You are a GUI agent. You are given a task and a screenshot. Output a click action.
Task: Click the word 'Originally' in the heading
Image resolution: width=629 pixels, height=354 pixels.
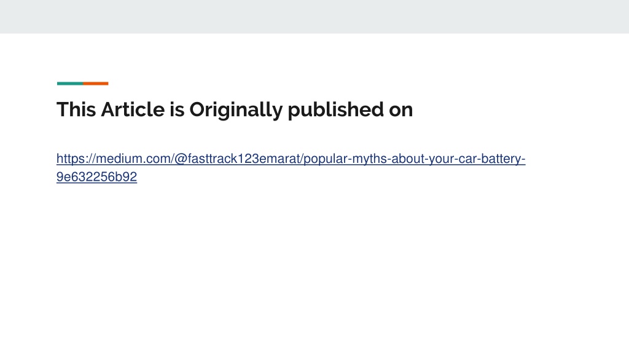point(236,109)
